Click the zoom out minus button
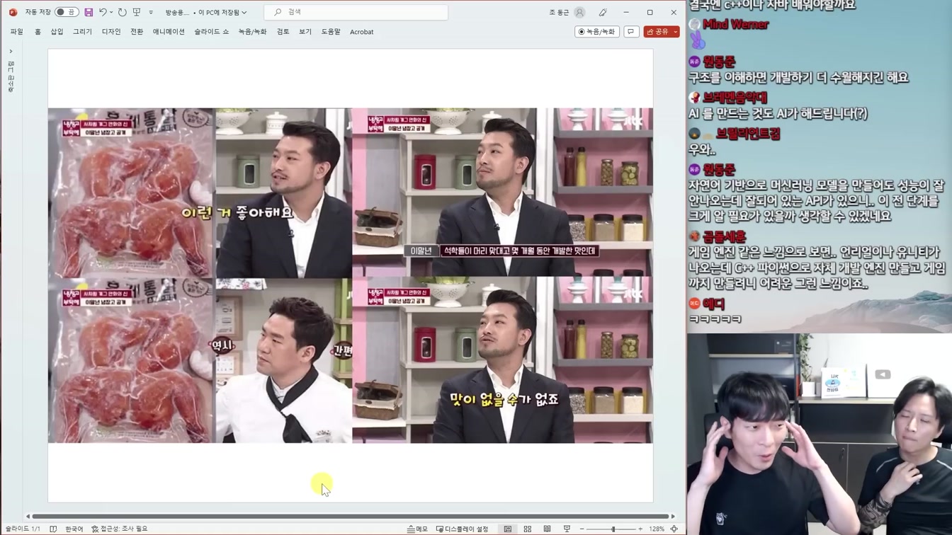Image resolution: width=952 pixels, height=535 pixels. 582,529
